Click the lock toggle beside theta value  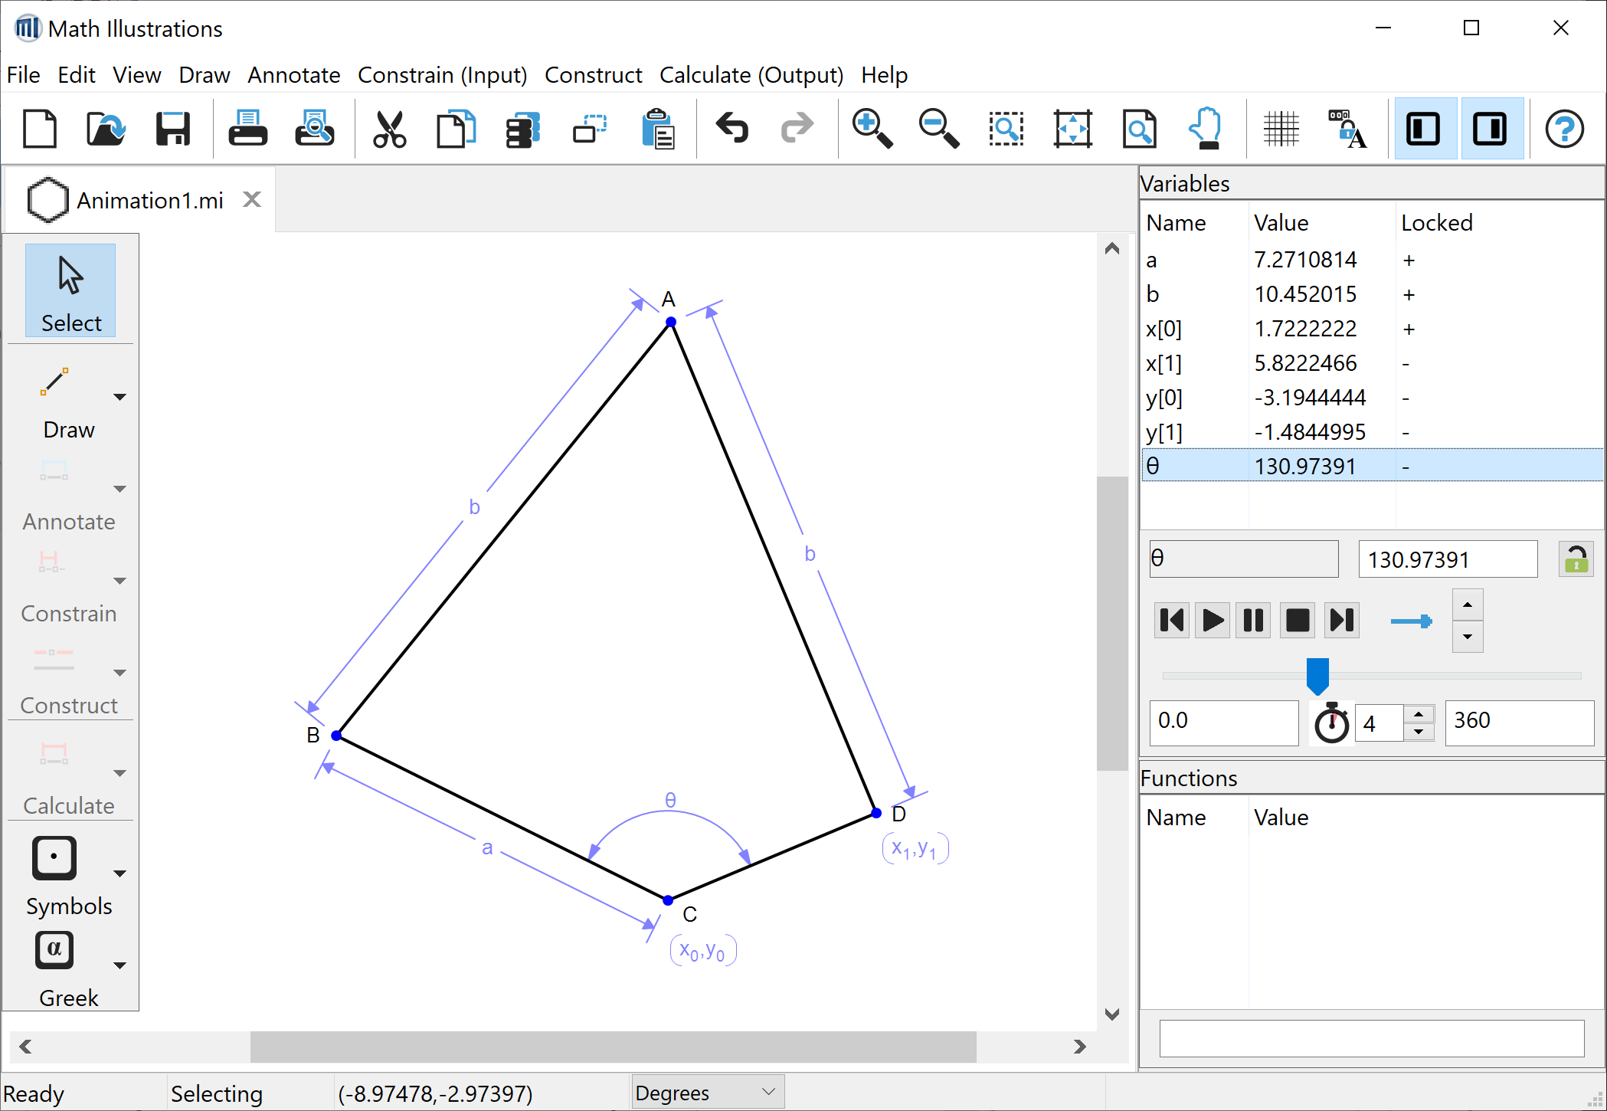pos(1575,559)
